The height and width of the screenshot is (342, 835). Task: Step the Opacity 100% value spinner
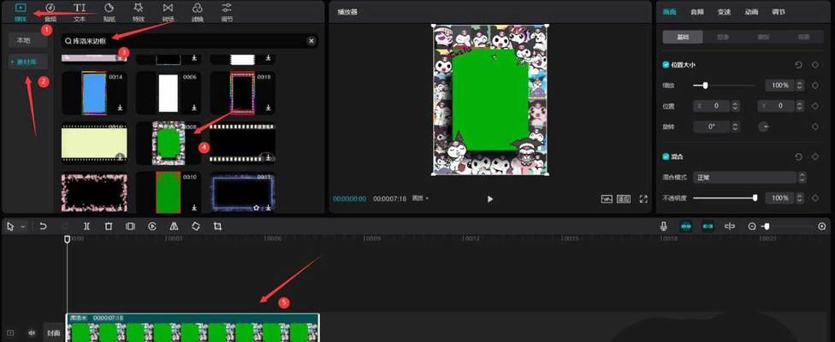tap(799, 198)
